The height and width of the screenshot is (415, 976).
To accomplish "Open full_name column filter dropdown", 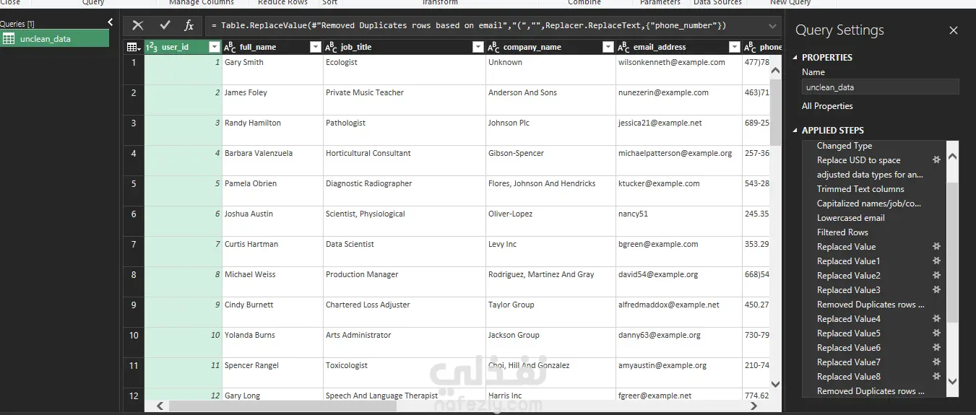I will [315, 47].
